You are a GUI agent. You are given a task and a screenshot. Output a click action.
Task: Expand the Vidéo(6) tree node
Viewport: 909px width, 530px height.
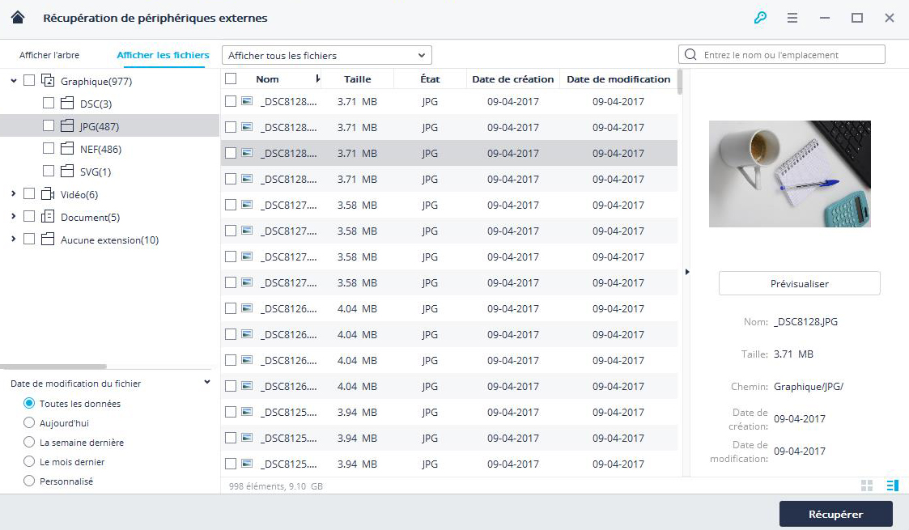click(14, 194)
